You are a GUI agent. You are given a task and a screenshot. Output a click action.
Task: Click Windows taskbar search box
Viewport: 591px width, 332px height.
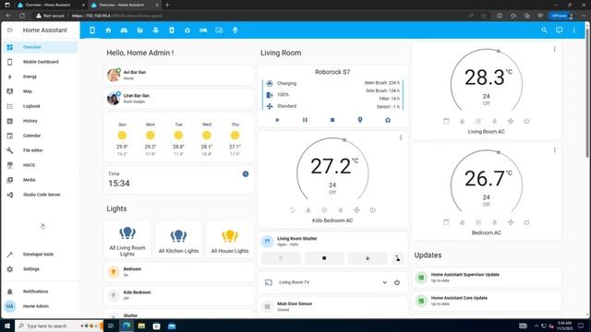tap(59, 326)
